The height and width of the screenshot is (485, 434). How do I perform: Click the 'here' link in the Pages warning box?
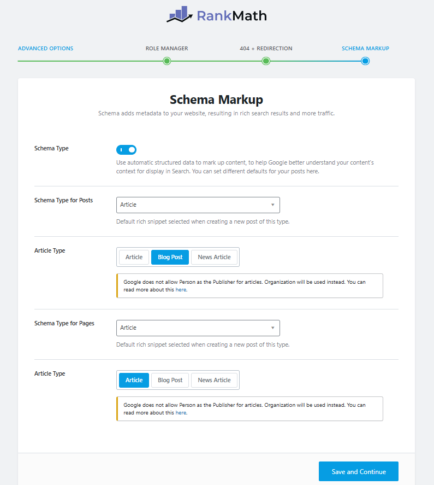[x=181, y=413]
